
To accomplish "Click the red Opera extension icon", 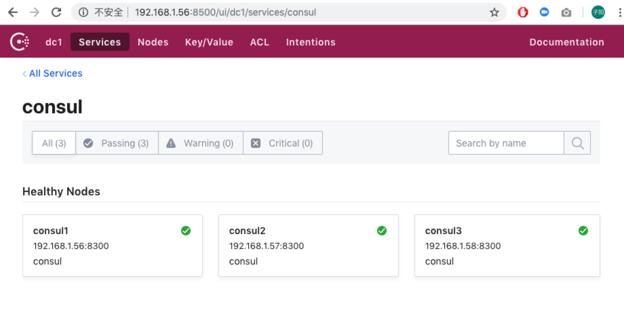I will pyautogui.click(x=523, y=13).
